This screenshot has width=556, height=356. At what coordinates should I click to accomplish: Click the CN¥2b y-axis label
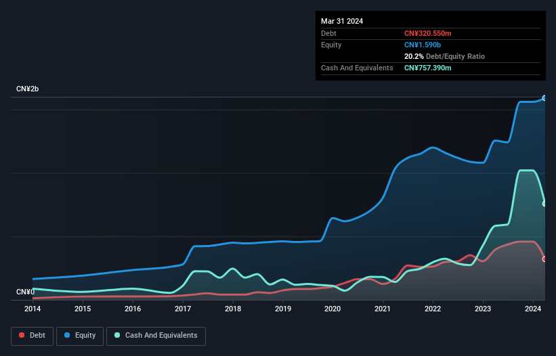pyautogui.click(x=28, y=89)
